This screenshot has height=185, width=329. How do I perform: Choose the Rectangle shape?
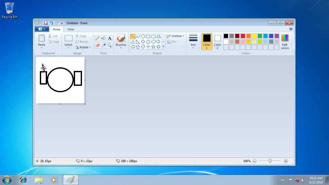point(148,36)
